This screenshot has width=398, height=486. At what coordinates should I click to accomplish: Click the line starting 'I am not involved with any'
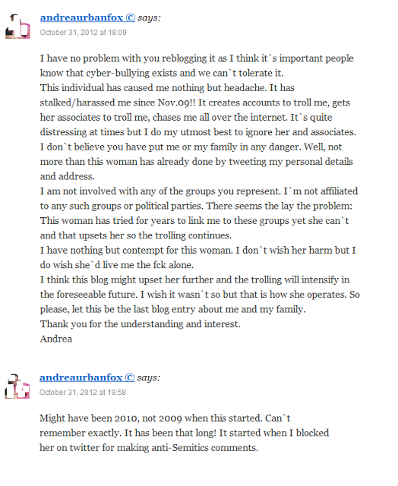point(199,191)
